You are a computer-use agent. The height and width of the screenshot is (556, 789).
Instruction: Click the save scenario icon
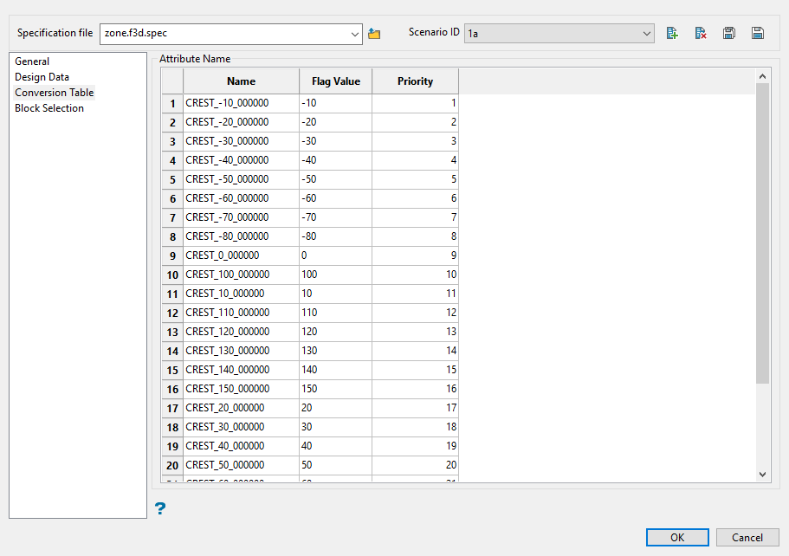click(729, 34)
